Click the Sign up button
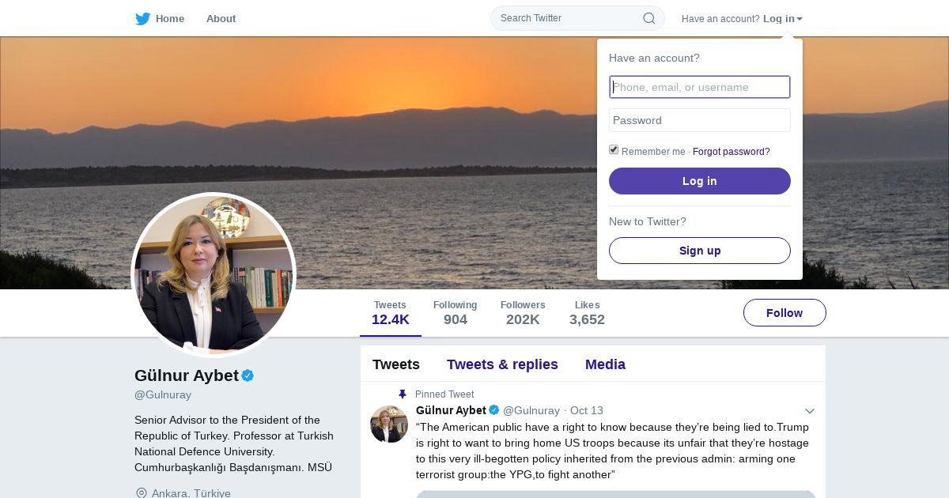Screen dimensions: 949x498 [699, 251]
